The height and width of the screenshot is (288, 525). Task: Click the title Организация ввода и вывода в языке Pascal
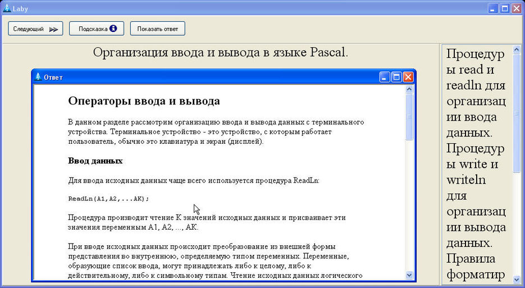coord(220,52)
